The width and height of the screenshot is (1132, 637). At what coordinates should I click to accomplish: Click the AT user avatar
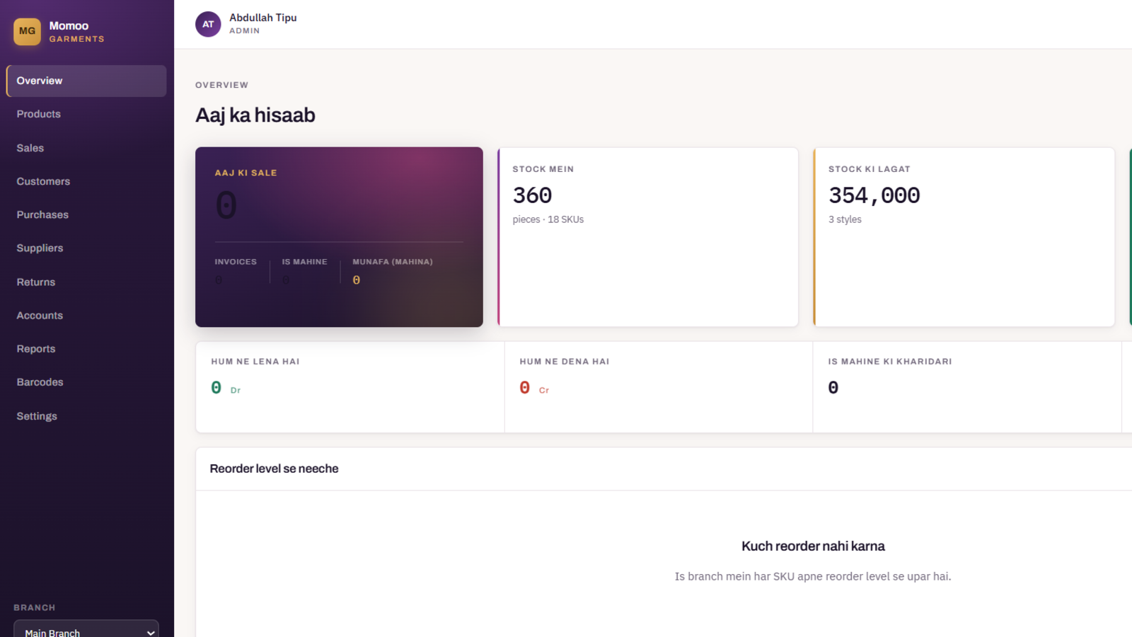[208, 24]
